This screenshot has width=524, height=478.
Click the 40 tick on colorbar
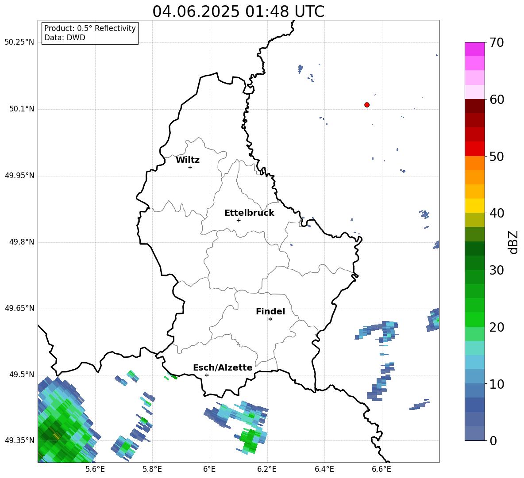497,213
